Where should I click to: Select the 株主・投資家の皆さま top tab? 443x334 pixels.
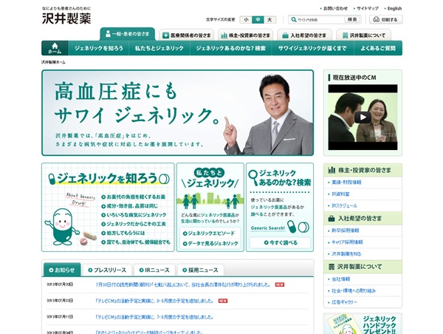(x=246, y=35)
